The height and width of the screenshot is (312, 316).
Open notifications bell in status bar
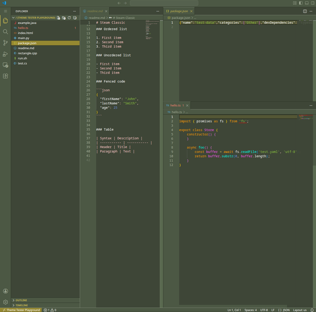312,310
